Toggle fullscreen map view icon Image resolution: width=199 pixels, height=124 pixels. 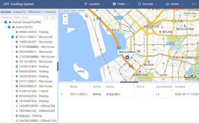[61, 11]
